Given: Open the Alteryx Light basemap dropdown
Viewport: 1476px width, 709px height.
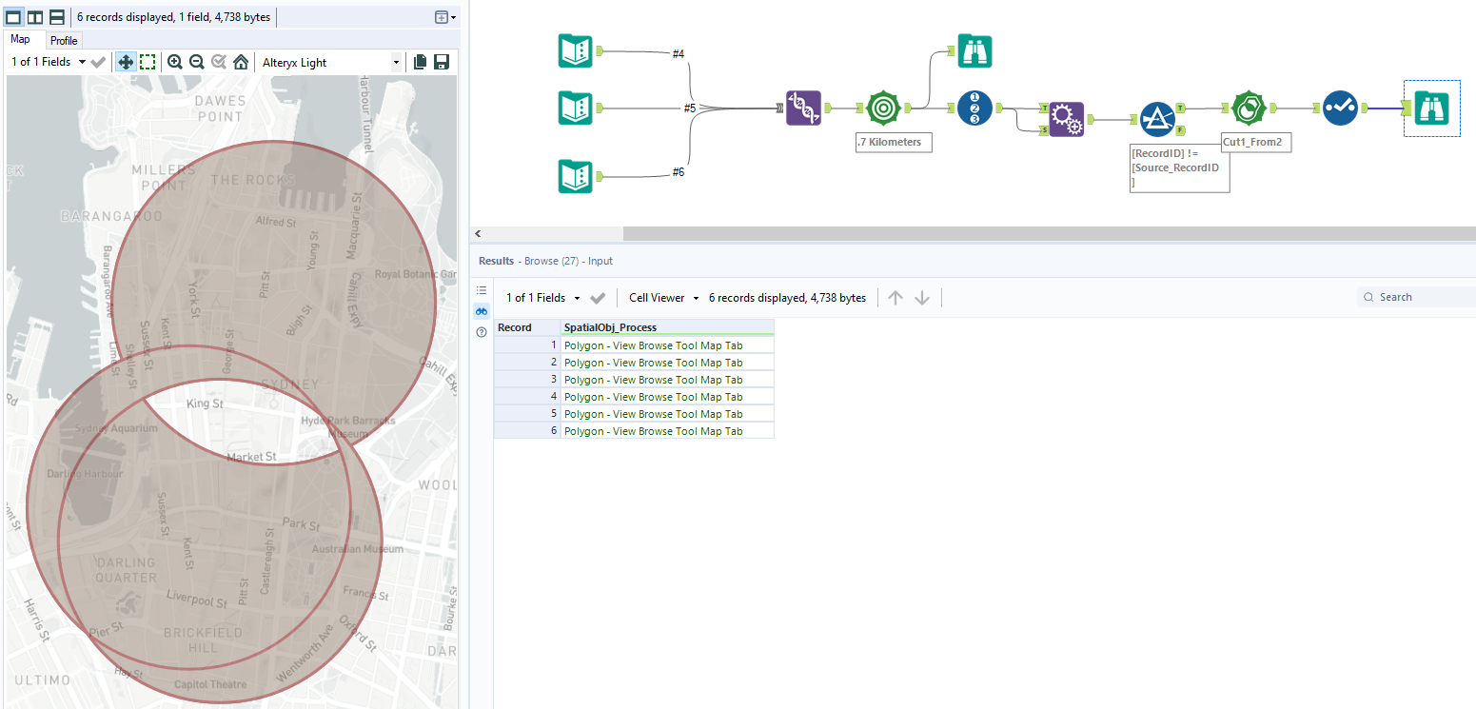Looking at the screenshot, I should pyautogui.click(x=328, y=61).
